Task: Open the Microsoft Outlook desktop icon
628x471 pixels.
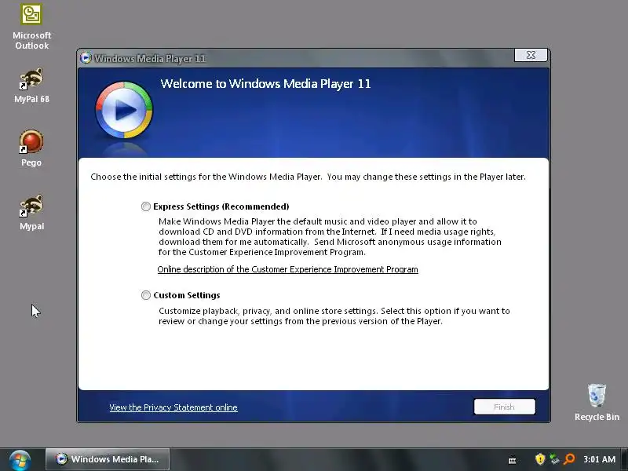Action: (31, 27)
